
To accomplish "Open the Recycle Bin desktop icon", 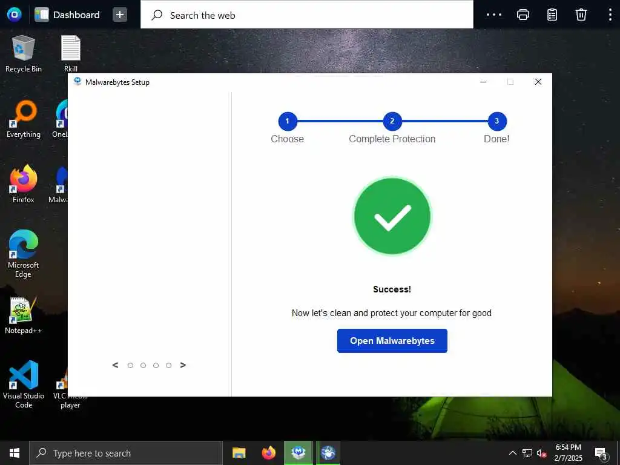I will coord(24,54).
